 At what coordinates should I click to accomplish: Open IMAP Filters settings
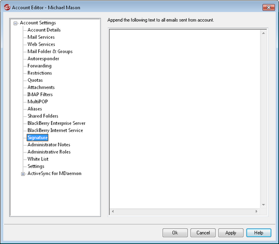40,95
